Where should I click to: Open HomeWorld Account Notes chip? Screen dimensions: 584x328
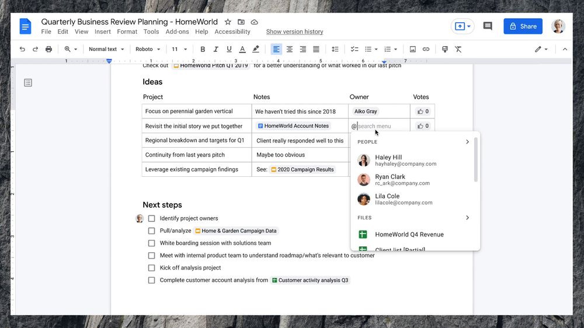pos(294,126)
